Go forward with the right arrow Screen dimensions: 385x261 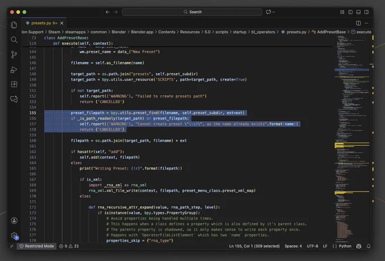coord(115,12)
